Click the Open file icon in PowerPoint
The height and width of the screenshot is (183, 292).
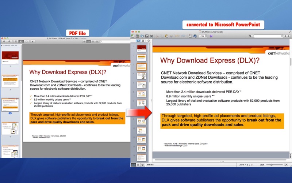click(x=142, y=36)
